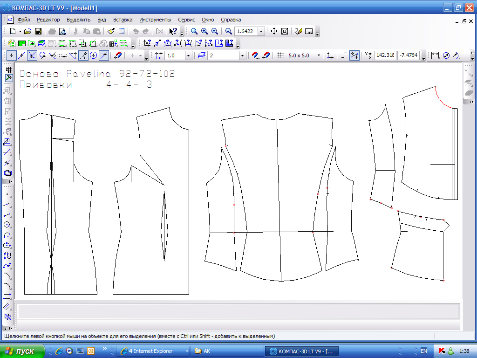Open the zoom scale 1.6422 dropdown
The height and width of the screenshot is (358, 477).
click(x=261, y=31)
